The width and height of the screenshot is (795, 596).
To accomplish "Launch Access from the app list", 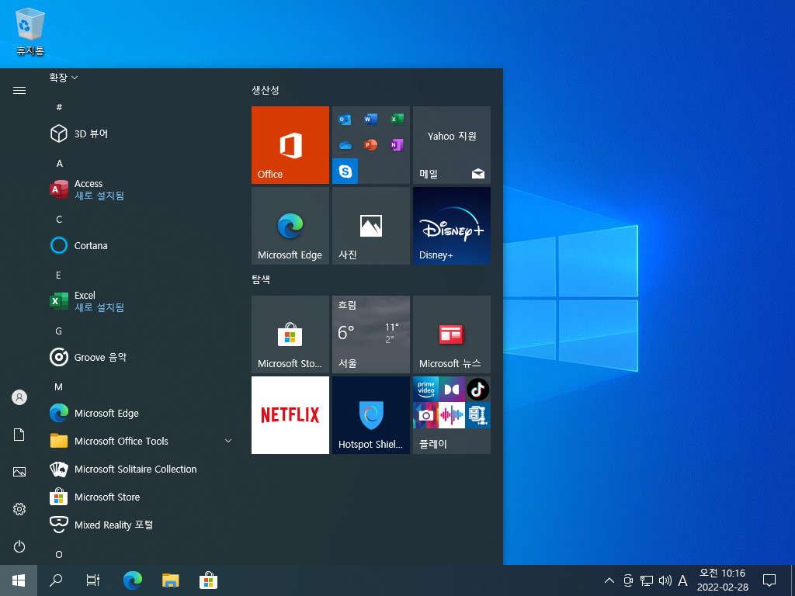I will 142,189.
